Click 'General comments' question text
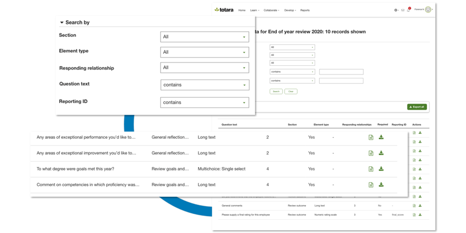This screenshot has height=233, width=466. (x=232, y=206)
